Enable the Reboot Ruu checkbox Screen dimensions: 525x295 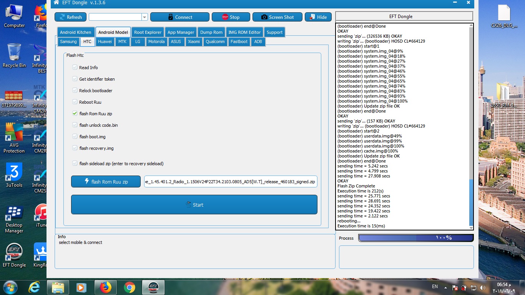(75, 102)
